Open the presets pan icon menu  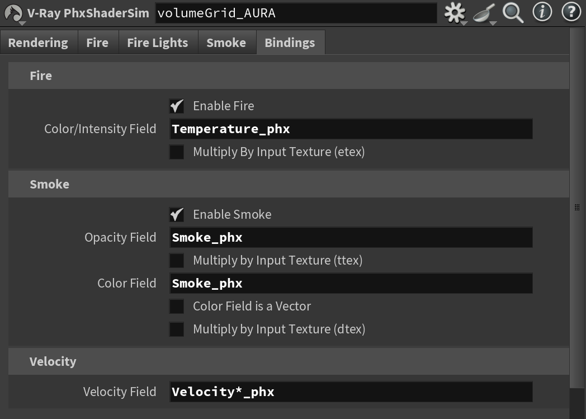[484, 14]
